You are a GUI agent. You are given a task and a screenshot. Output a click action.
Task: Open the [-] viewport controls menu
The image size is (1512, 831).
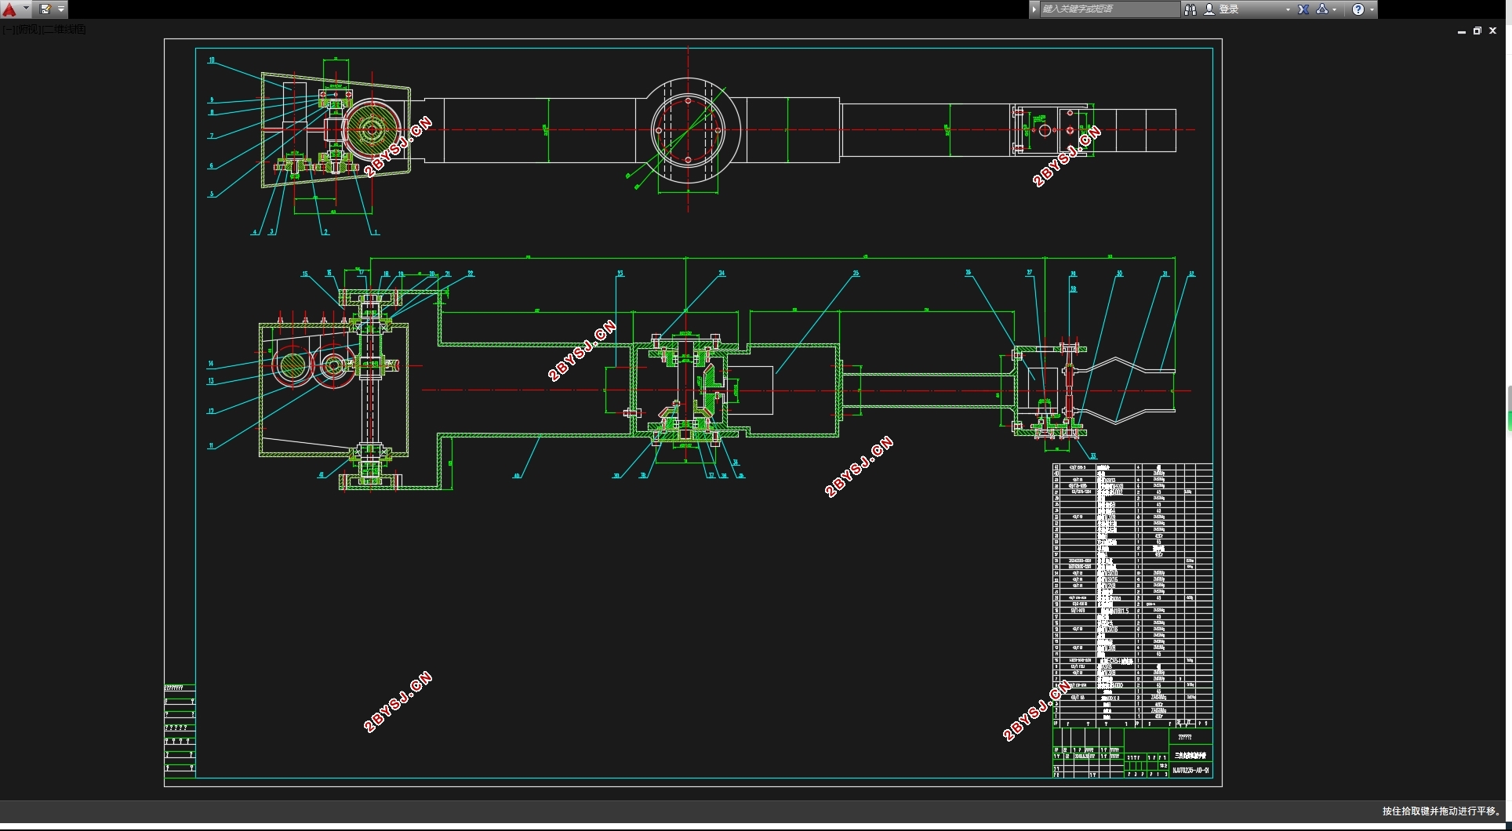click(8, 29)
